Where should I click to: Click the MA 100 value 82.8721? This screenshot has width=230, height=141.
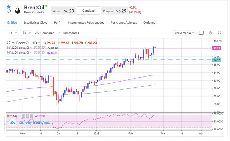click(52, 53)
